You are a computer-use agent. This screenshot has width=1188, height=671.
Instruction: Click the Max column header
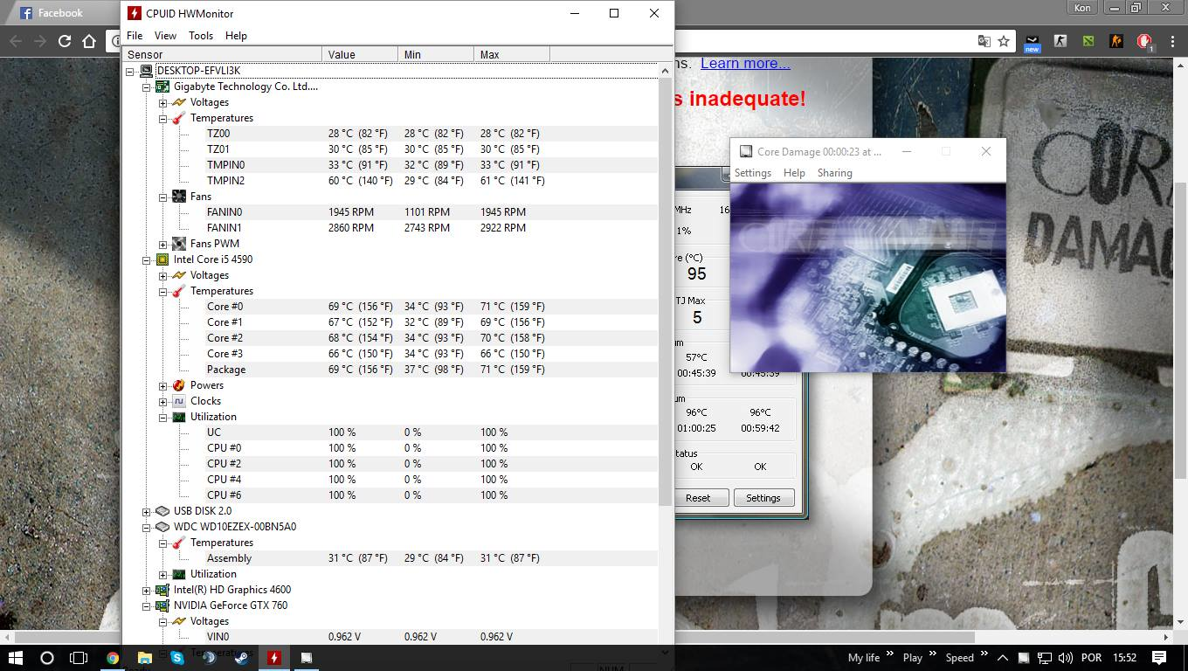[511, 54]
